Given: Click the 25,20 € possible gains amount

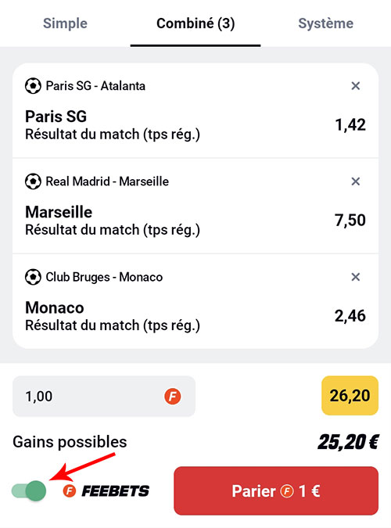Looking at the screenshot, I should tap(348, 442).
